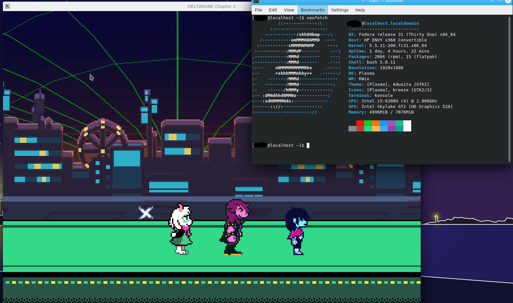Viewport: 513px width, 303px height.
Task: Click the Fedora ASCII logo in Konsole
Action: click(296, 68)
